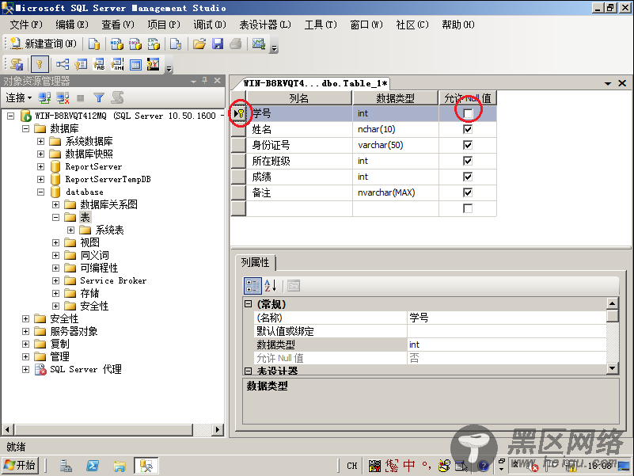The image size is (634, 476).
Task: Open the Manage Indexes and Keys icon
Action: pyautogui.click(x=81, y=64)
